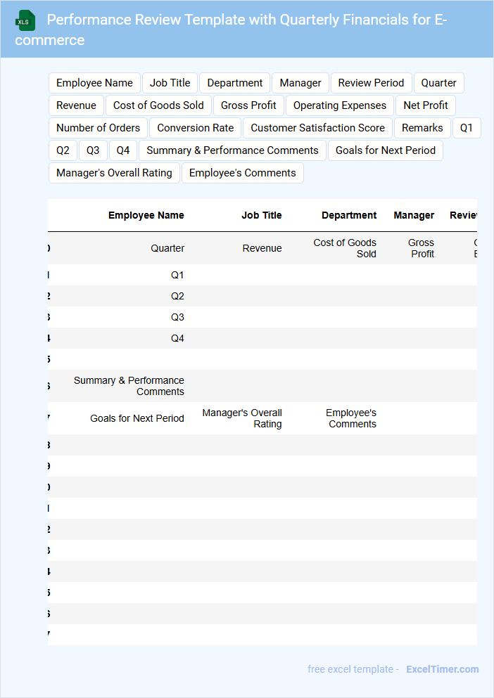Click the page title heading text

[x=231, y=30]
